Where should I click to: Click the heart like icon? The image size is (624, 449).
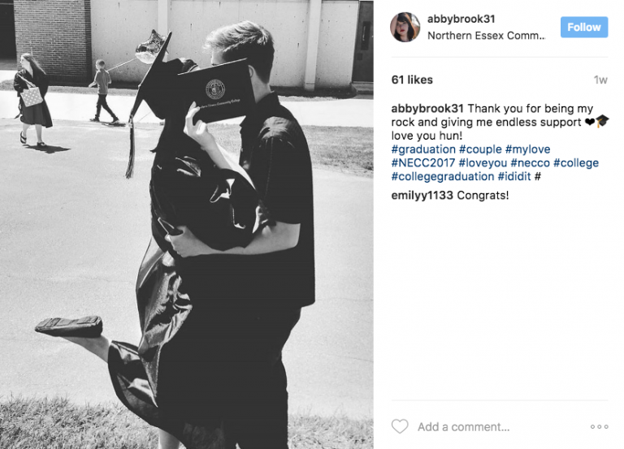point(400,426)
